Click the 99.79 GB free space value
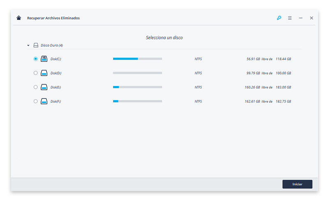Screen dimensions: 329x203 point(253,73)
